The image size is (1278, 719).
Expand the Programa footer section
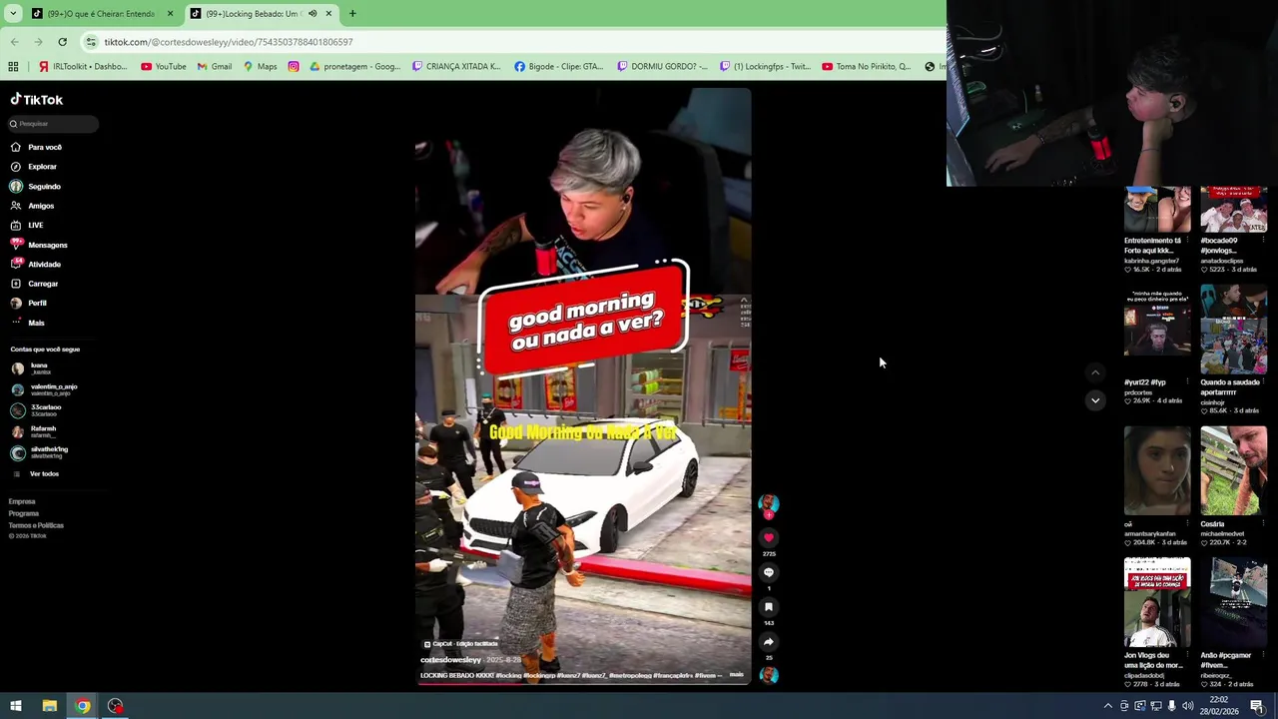[24, 513]
